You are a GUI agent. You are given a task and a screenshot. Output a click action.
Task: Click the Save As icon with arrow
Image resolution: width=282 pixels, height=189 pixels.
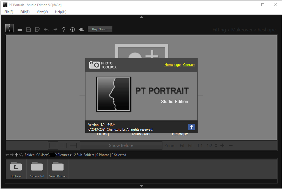37,29
